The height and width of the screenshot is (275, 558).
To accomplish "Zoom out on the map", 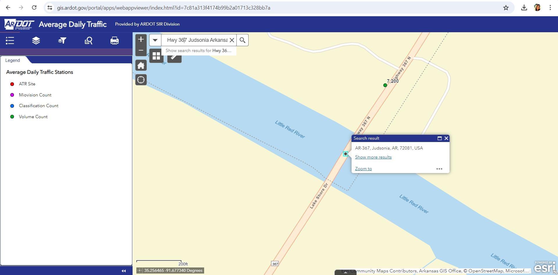I will point(141,51).
